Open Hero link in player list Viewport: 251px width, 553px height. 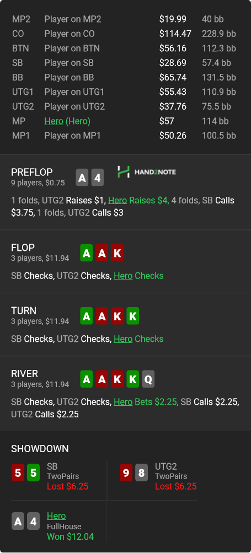click(x=54, y=121)
